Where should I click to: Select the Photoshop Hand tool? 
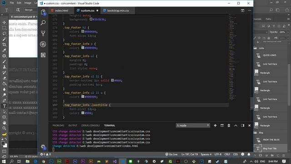click(4, 123)
